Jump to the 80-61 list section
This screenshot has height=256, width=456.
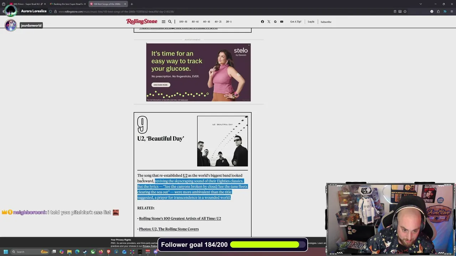[195, 22]
